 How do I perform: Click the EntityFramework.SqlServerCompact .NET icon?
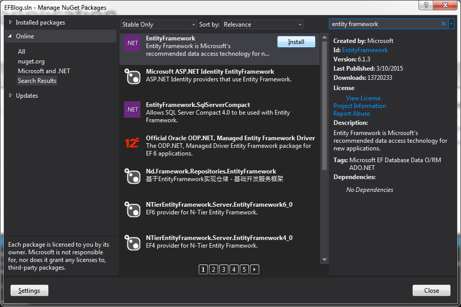click(x=132, y=109)
